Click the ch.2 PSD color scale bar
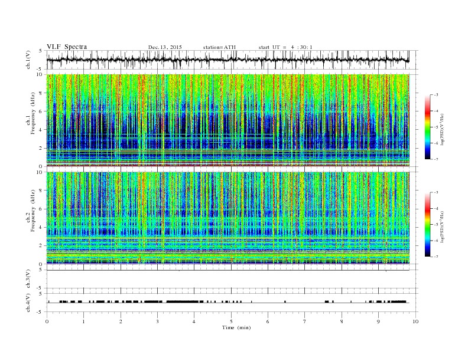468x361 pixels. click(x=427, y=224)
